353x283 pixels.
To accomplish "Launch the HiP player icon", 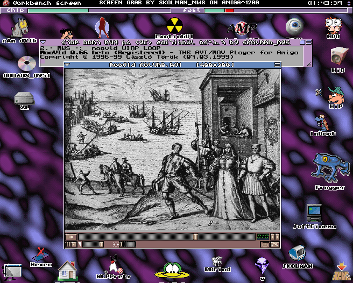I will (336, 98).
